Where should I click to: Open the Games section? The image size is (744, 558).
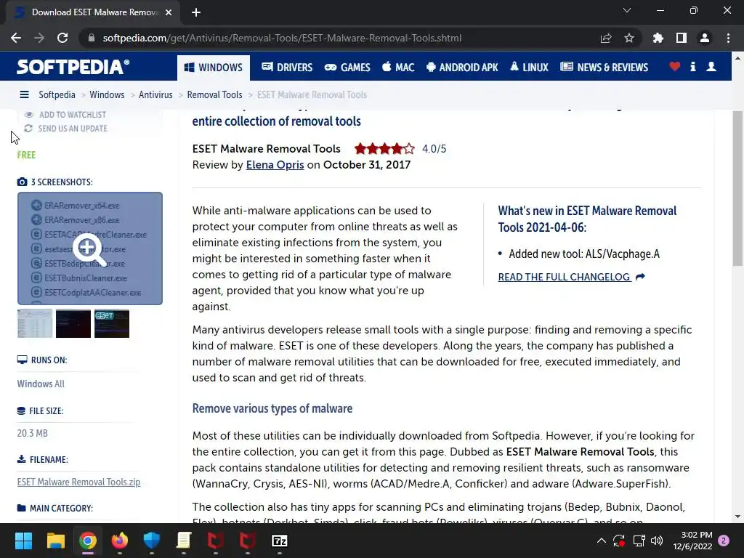click(347, 68)
